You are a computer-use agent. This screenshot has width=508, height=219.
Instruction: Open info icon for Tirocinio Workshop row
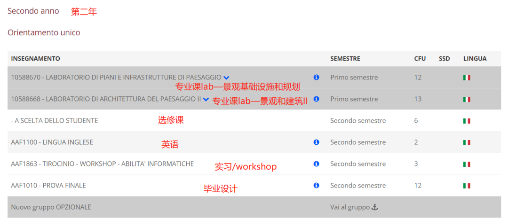317,164
